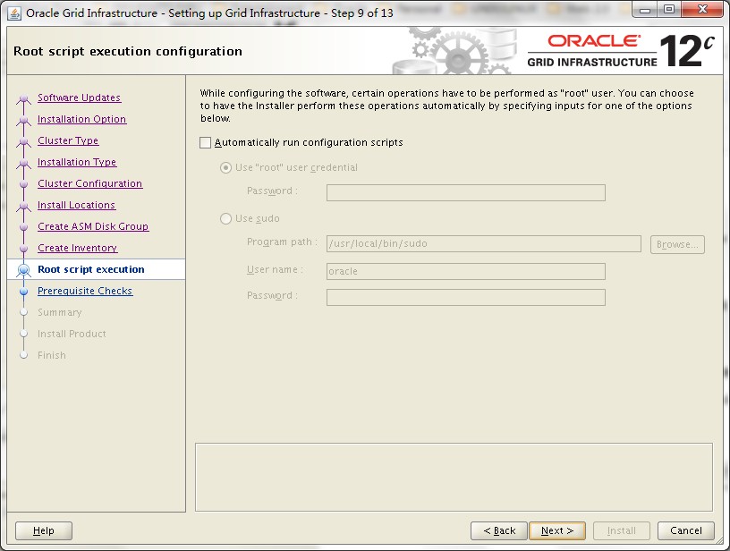
Task: Minimize the installer window
Action: point(645,10)
